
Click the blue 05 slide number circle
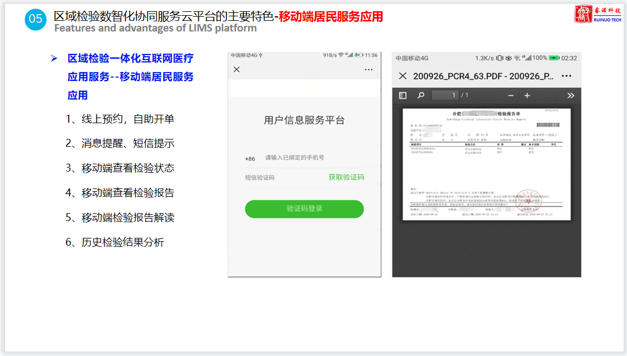[x=35, y=19]
